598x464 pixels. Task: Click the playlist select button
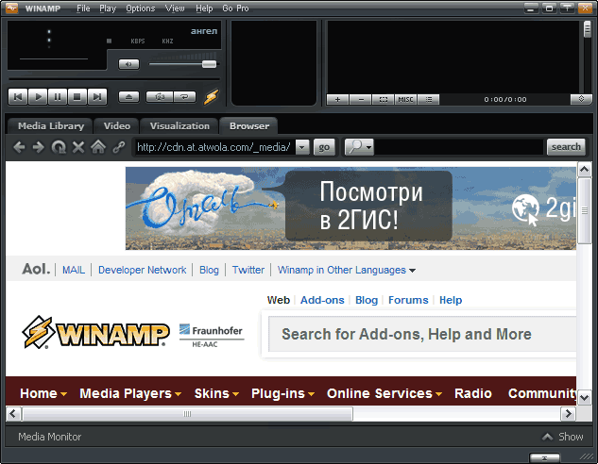pos(384,99)
